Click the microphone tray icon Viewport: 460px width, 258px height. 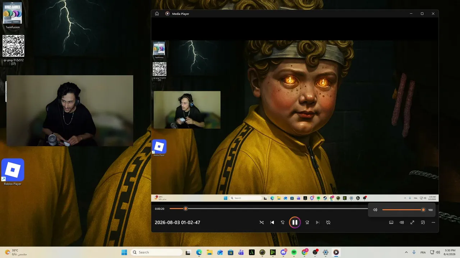coord(414,252)
